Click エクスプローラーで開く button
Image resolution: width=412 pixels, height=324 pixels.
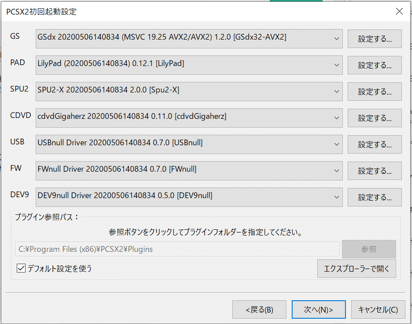(356, 269)
